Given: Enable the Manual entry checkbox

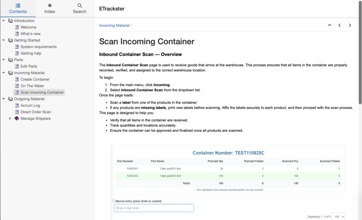Looking at the screenshot, I should tap(114, 201).
